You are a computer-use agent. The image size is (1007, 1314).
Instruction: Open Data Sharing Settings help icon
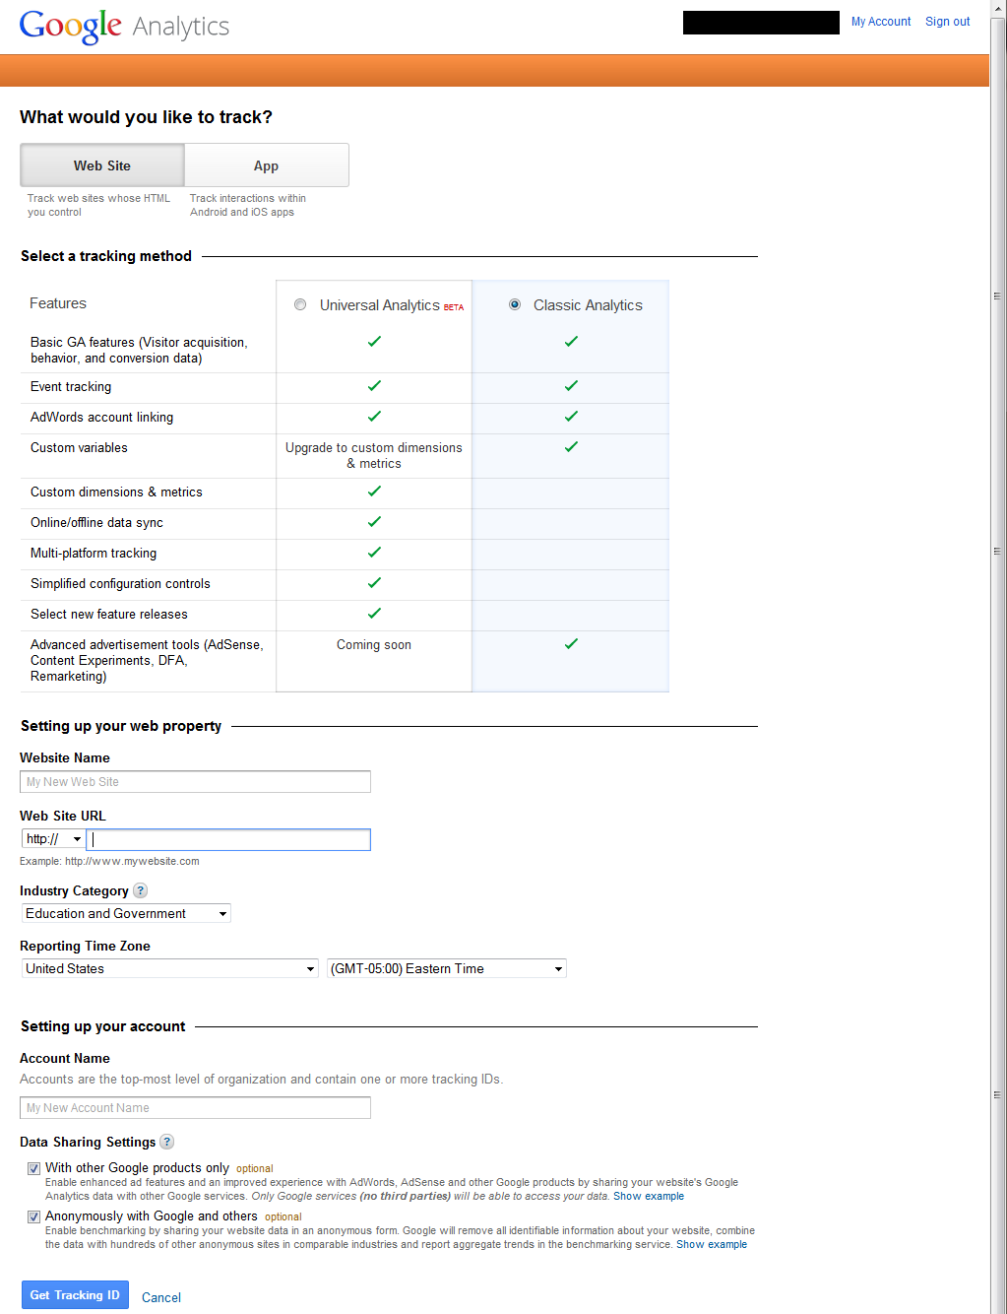(167, 1142)
